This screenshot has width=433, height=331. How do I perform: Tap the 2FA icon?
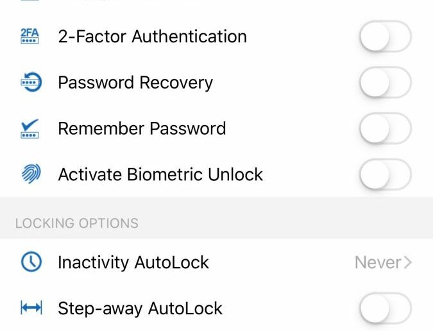pyautogui.click(x=30, y=37)
